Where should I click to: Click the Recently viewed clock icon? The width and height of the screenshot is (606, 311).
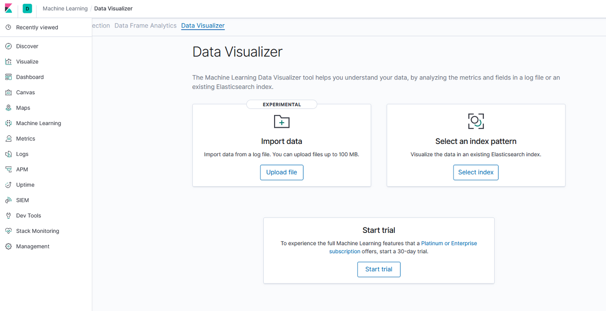coord(8,27)
